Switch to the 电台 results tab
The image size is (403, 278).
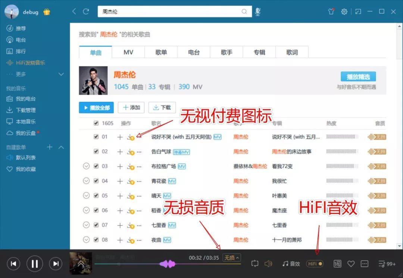pyautogui.click(x=194, y=53)
